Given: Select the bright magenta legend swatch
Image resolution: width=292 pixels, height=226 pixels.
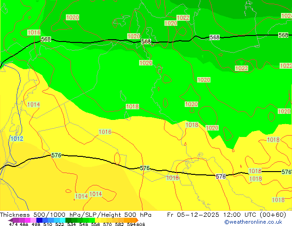Looking at the screenshot, I should [x=28, y=220].
